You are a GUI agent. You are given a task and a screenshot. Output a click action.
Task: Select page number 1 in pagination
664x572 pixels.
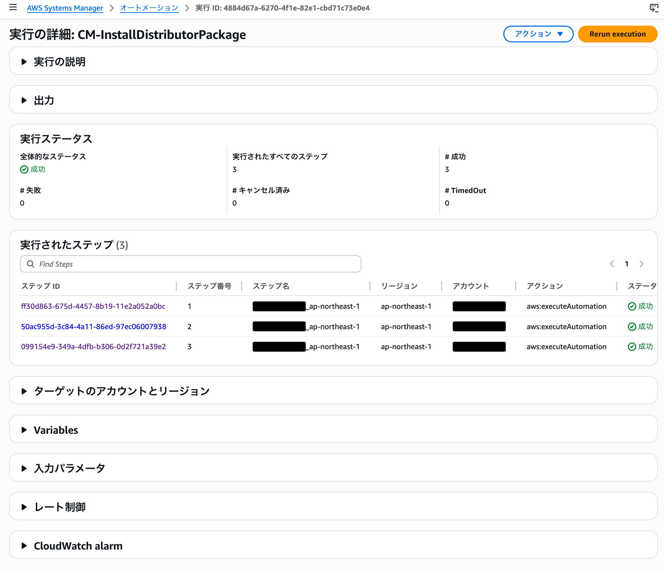pyautogui.click(x=627, y=264)
